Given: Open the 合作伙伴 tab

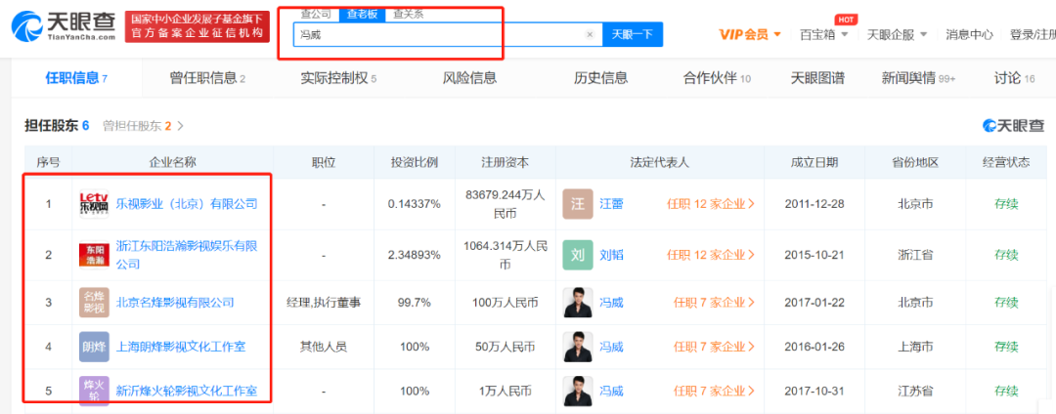Looking at the screenshot, I should (717, 79).
